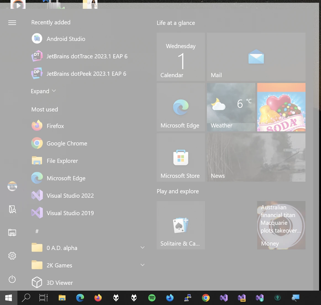The height and width of the screenshot is (305, 321).
Task: Open the hamburger menu in the Start menu
Action: (12, 23)
